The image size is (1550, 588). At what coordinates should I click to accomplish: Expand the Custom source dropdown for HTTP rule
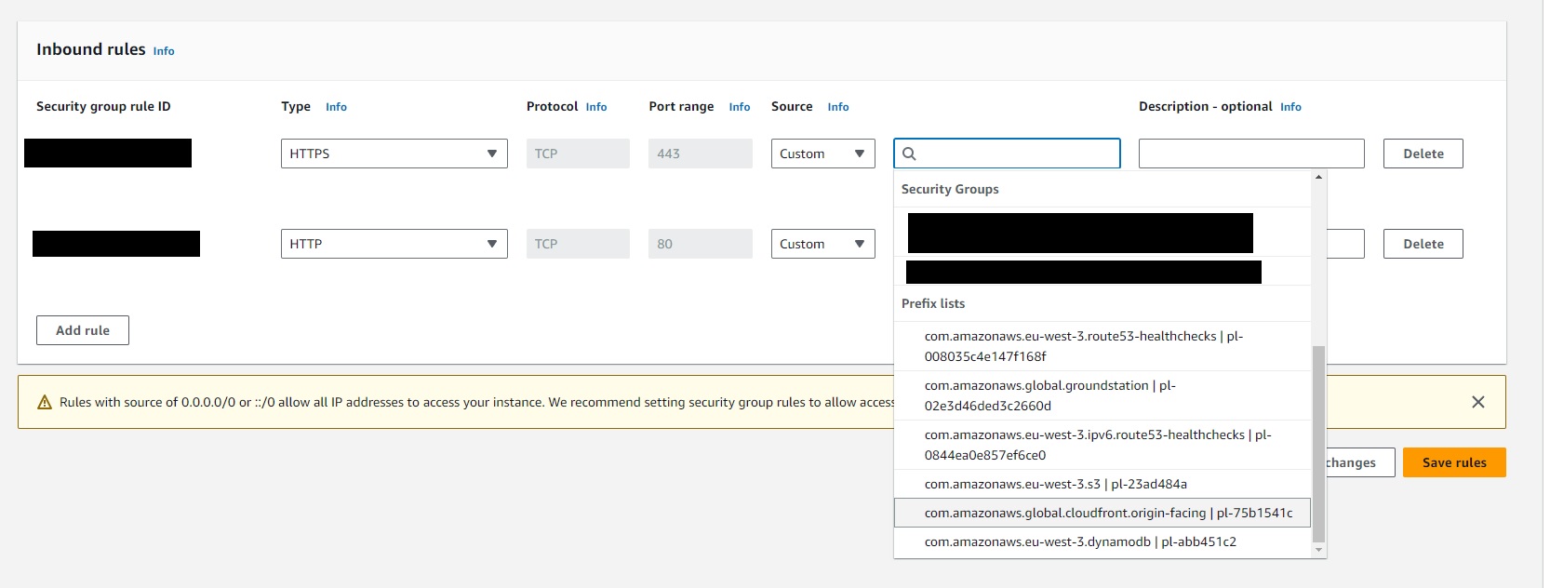pos(822,244)
